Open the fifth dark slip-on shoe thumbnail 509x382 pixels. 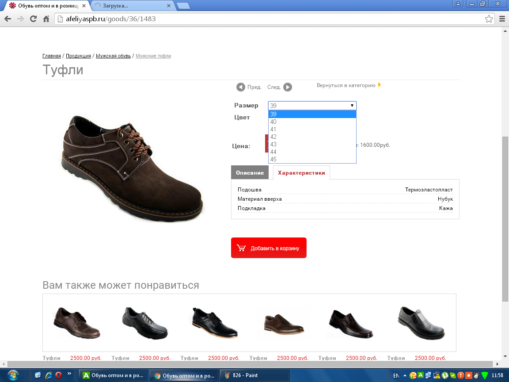pyautogui.click(x=352, y=323)
